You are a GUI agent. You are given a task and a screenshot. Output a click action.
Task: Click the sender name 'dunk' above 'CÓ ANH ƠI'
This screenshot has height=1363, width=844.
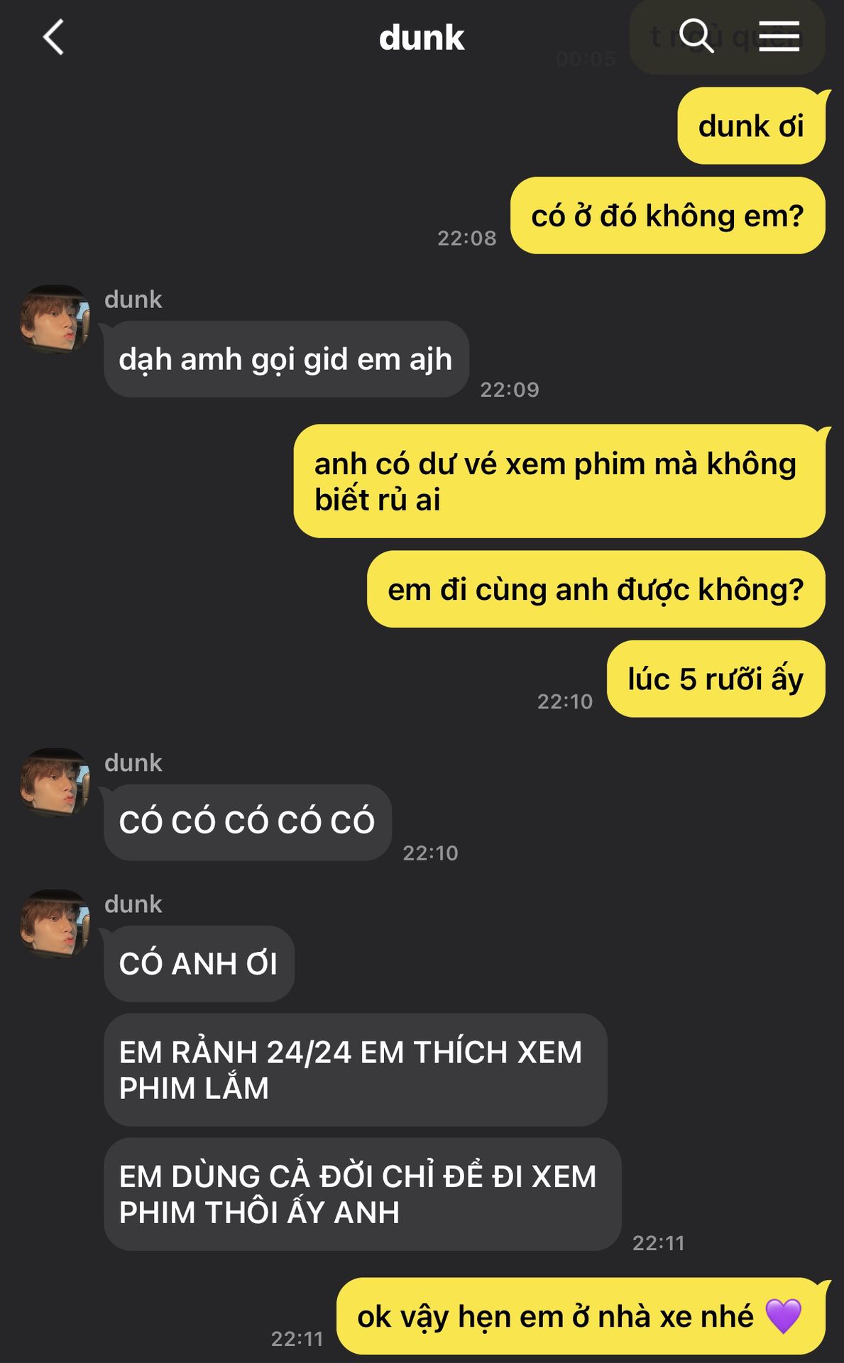coord(133,904)
